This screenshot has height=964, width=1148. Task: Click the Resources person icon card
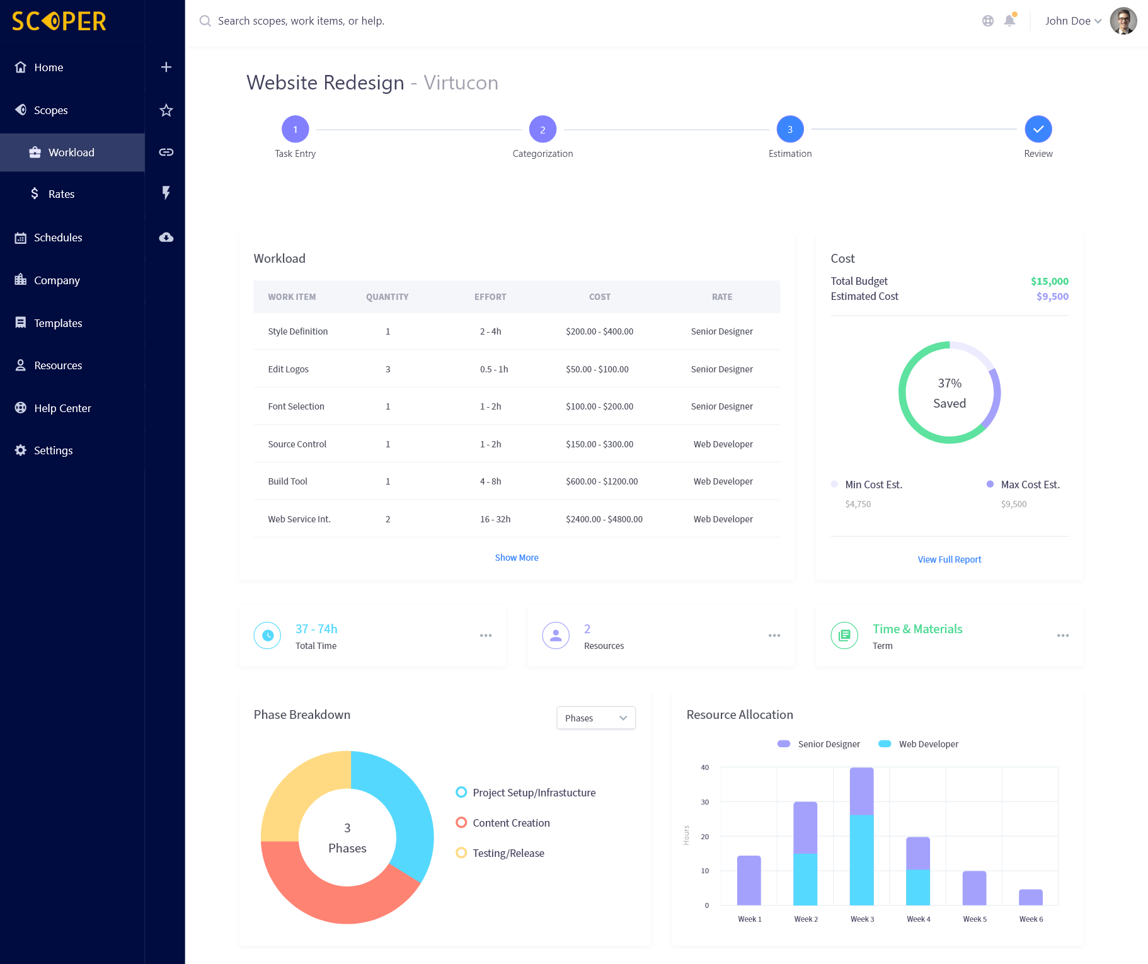point(556,635)
